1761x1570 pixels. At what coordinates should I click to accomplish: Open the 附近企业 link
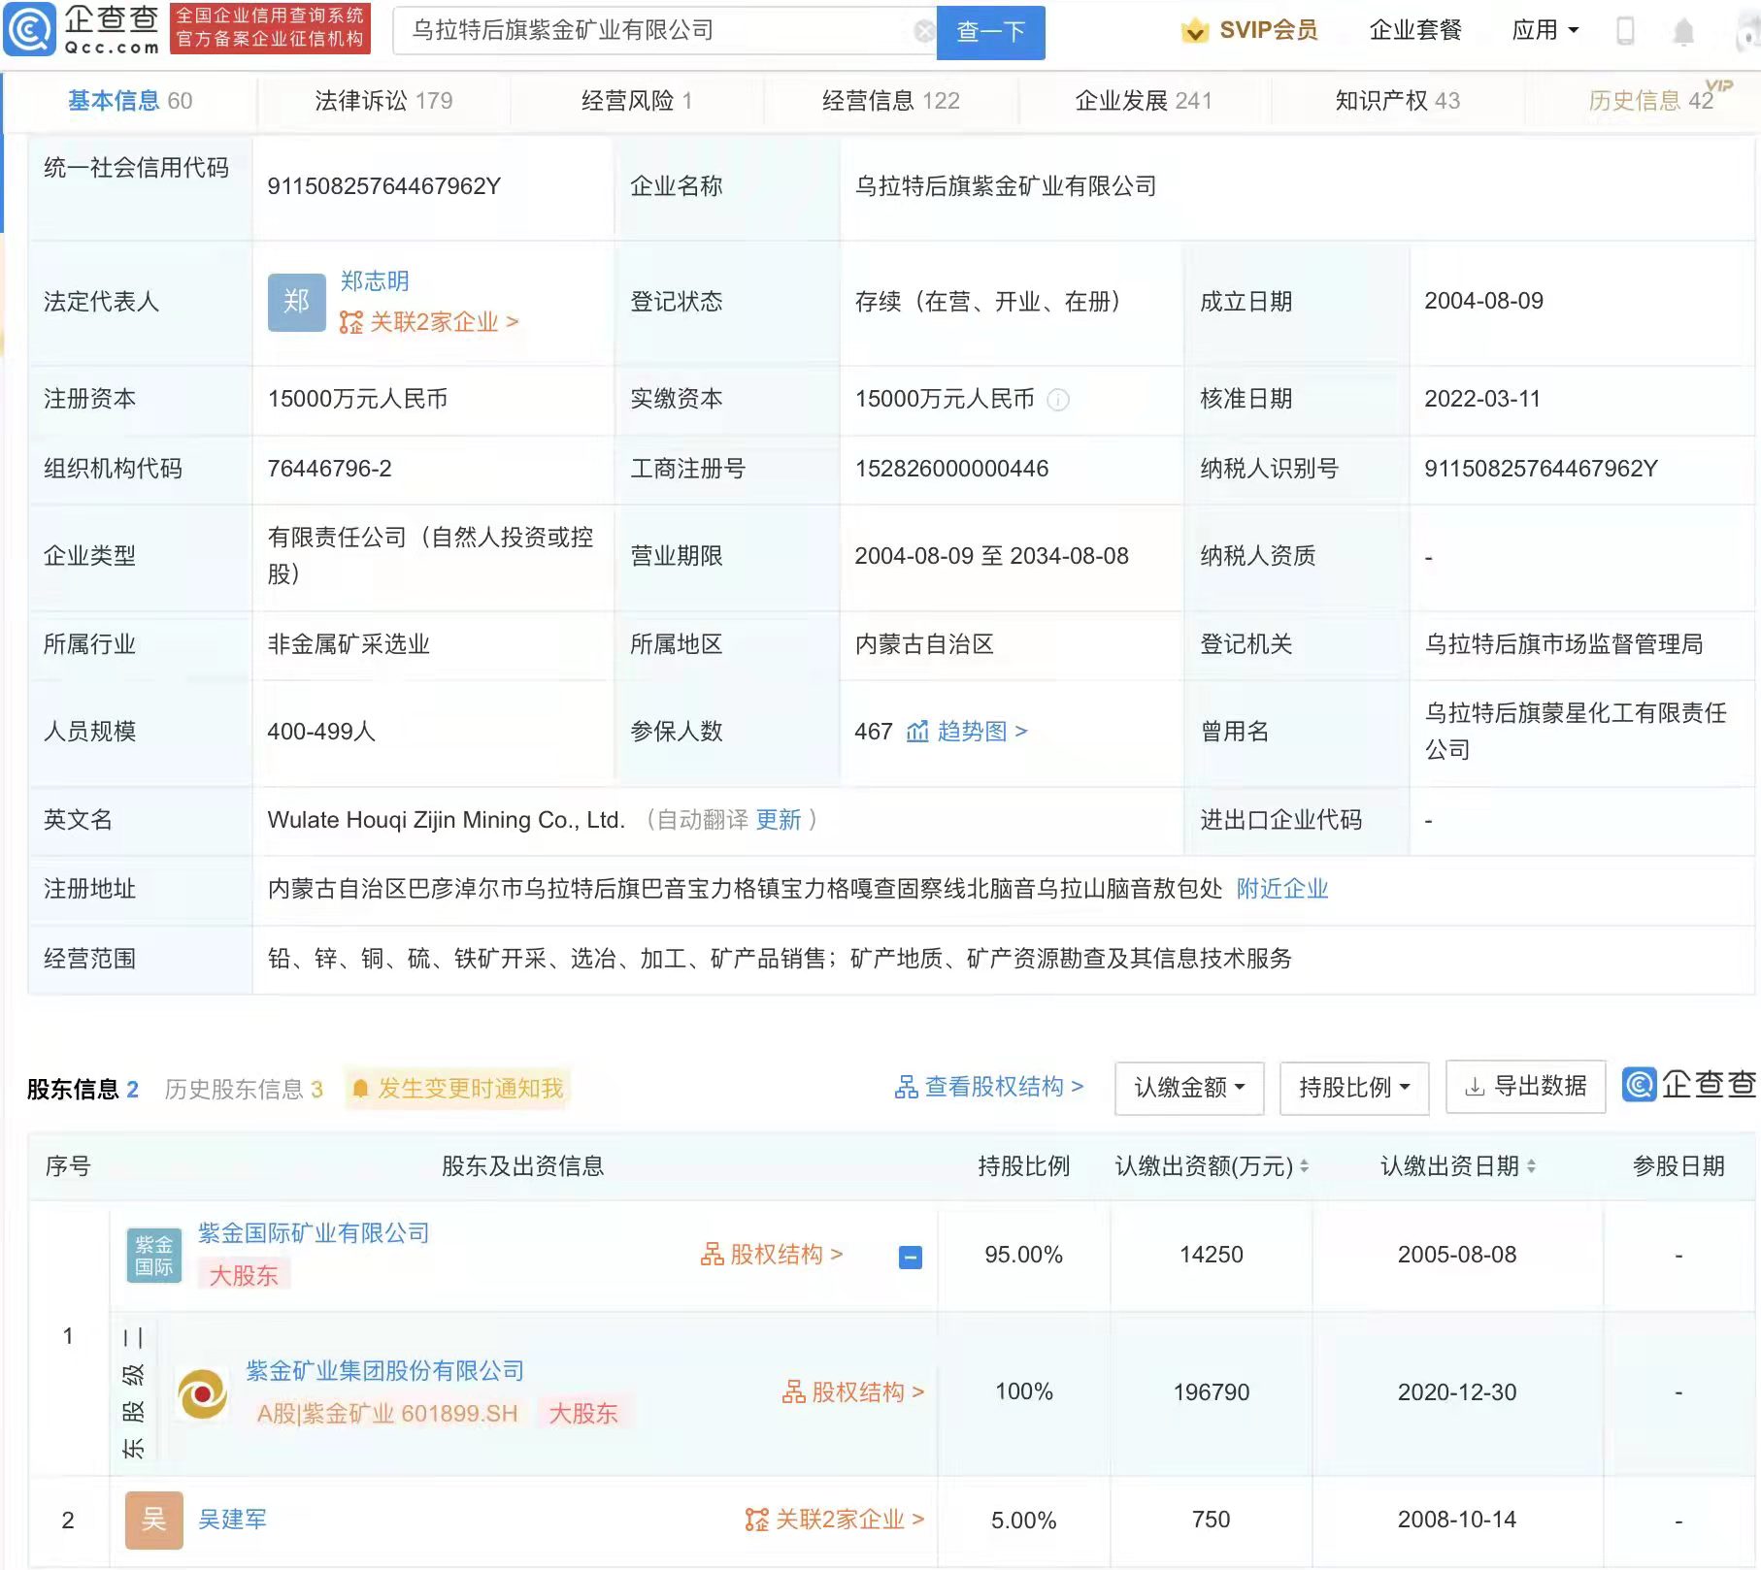[x=1282, y=889]
